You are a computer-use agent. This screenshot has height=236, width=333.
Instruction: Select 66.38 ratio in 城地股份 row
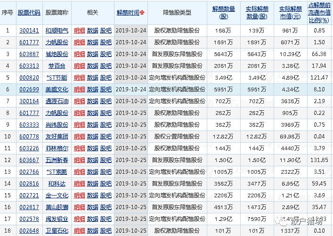[319, 54]
